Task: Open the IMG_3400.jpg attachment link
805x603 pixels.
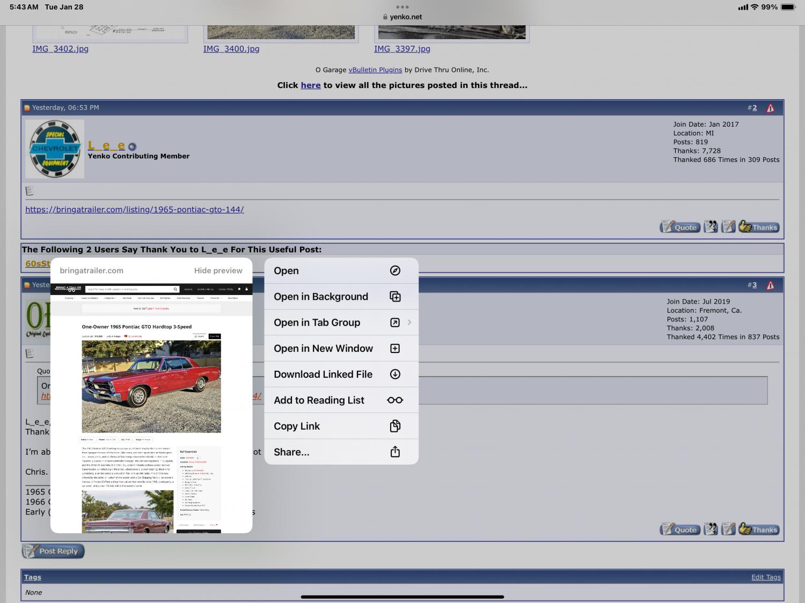Action: coord(231,49)
